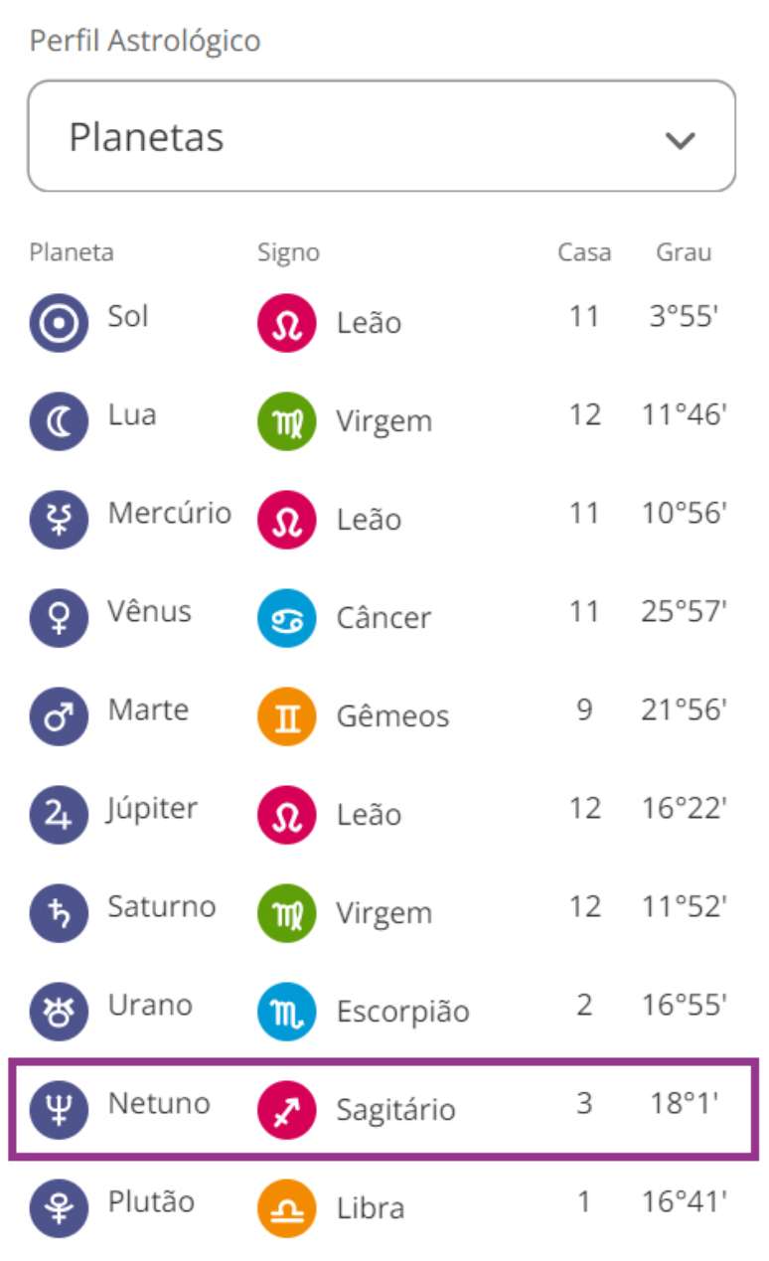Click the Escorpião sign icon

click(286, 1013)
